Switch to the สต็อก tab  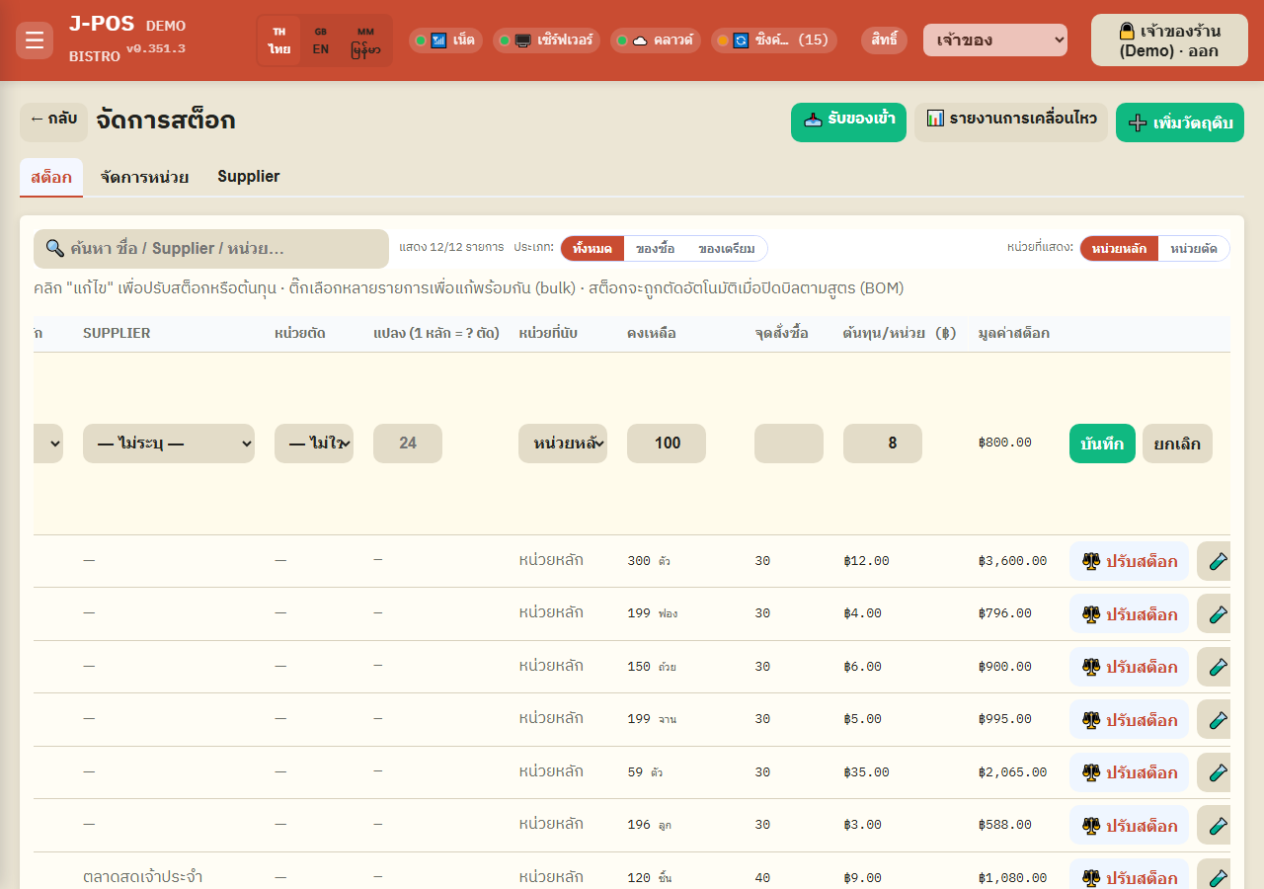51,178
